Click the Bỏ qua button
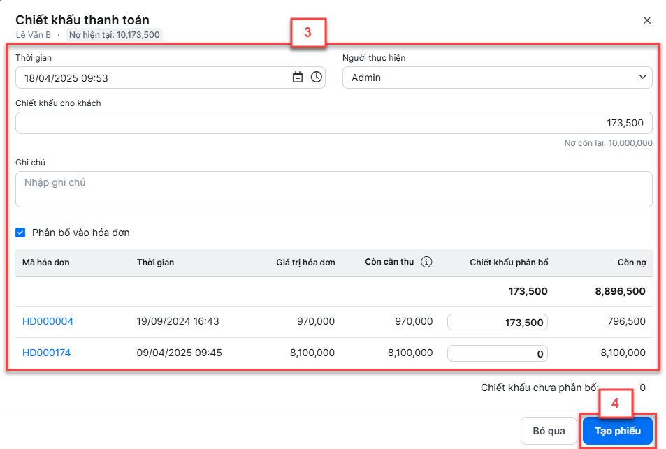This screenshot has height=449, width=666. pos(549,431)
